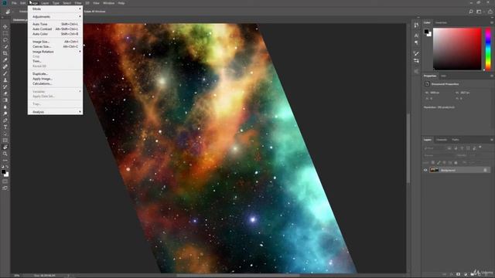Select the Eraser tool
The height and width of the screenshot is (278, 495).
5,93
